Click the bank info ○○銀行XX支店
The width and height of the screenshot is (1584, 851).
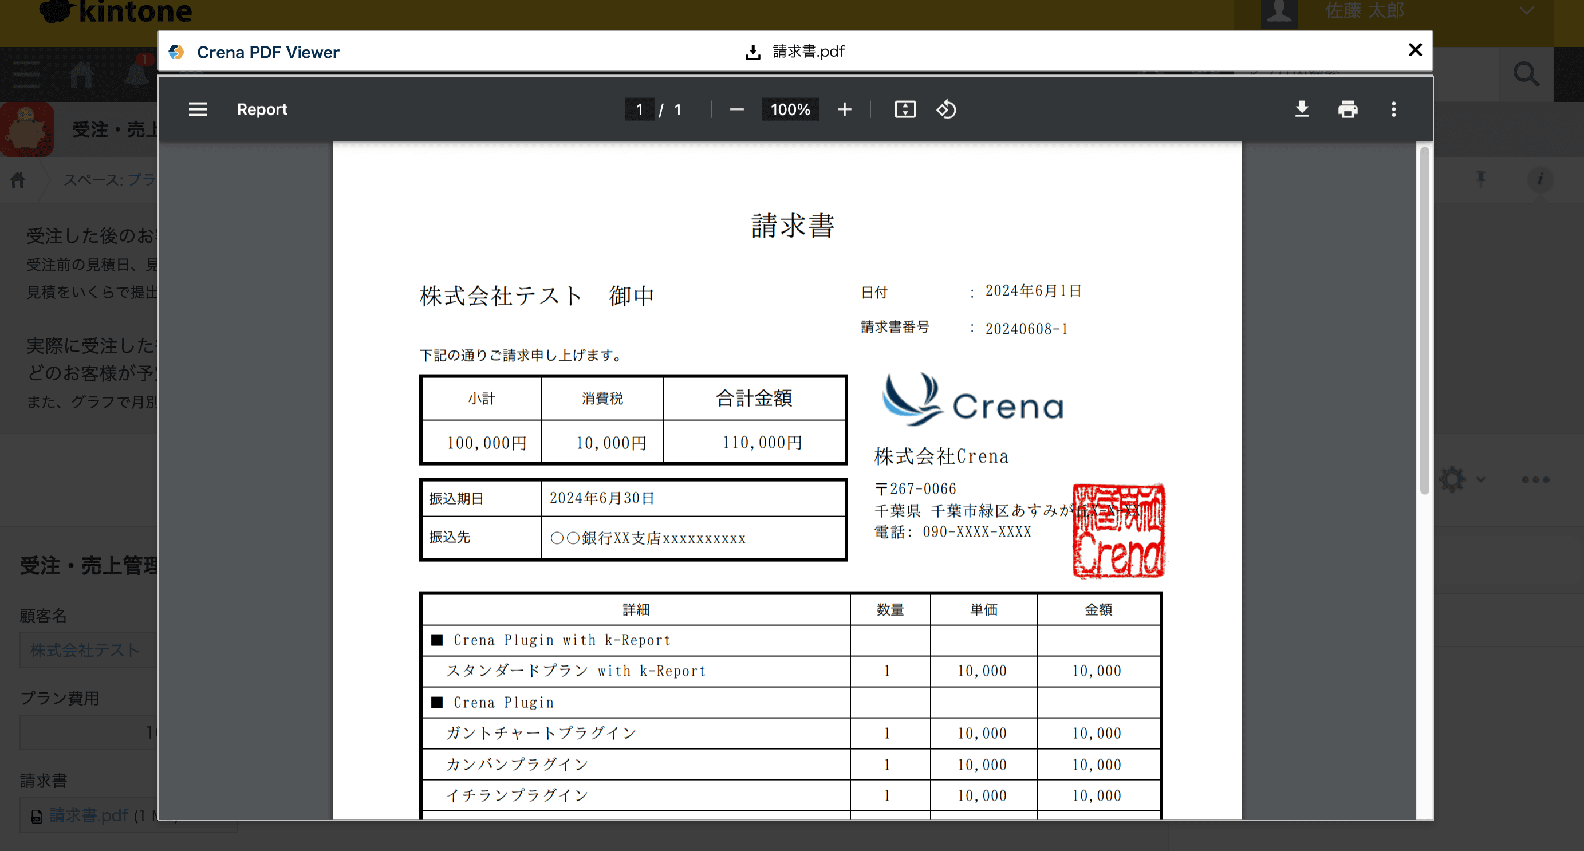(x=647, y=538)
